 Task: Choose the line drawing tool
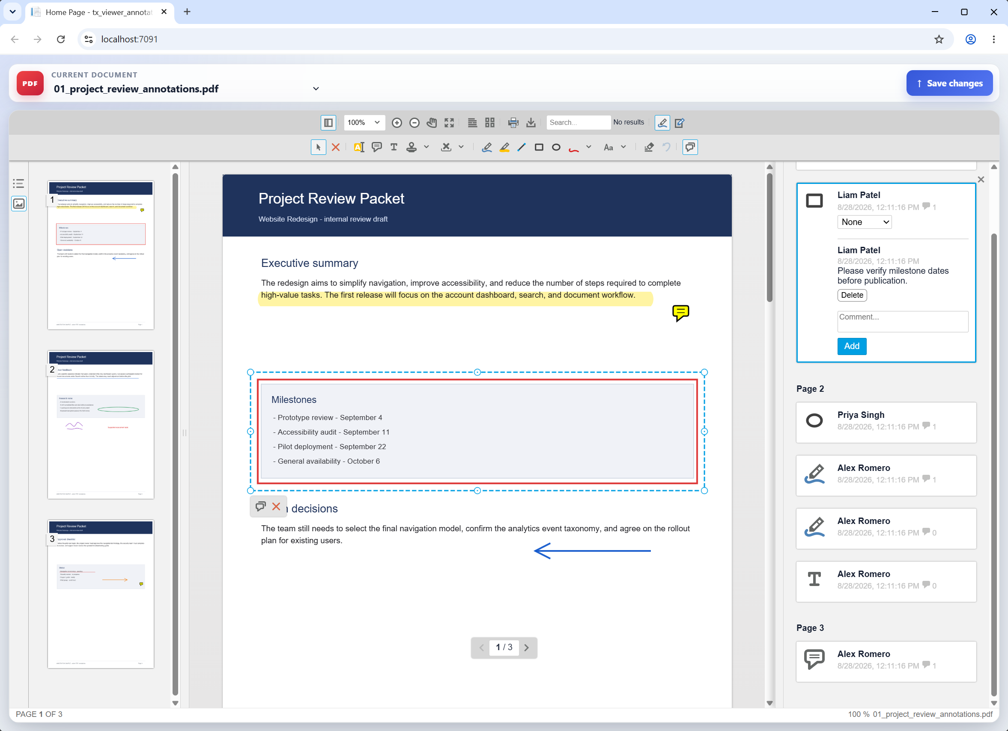point(521,147)
